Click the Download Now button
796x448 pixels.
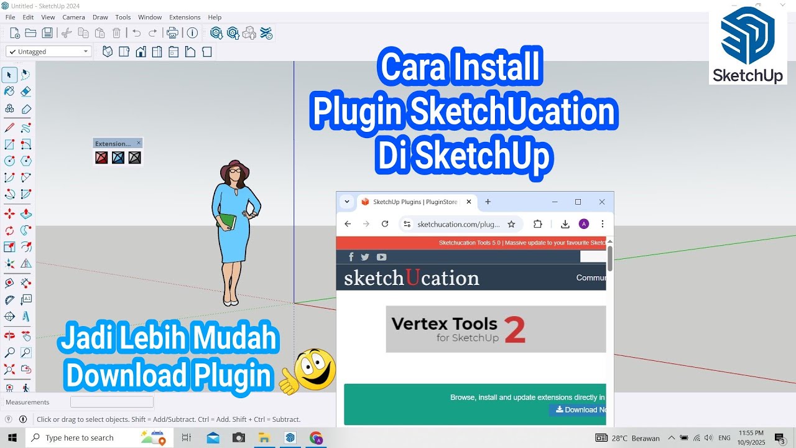(x=579, y=409)
